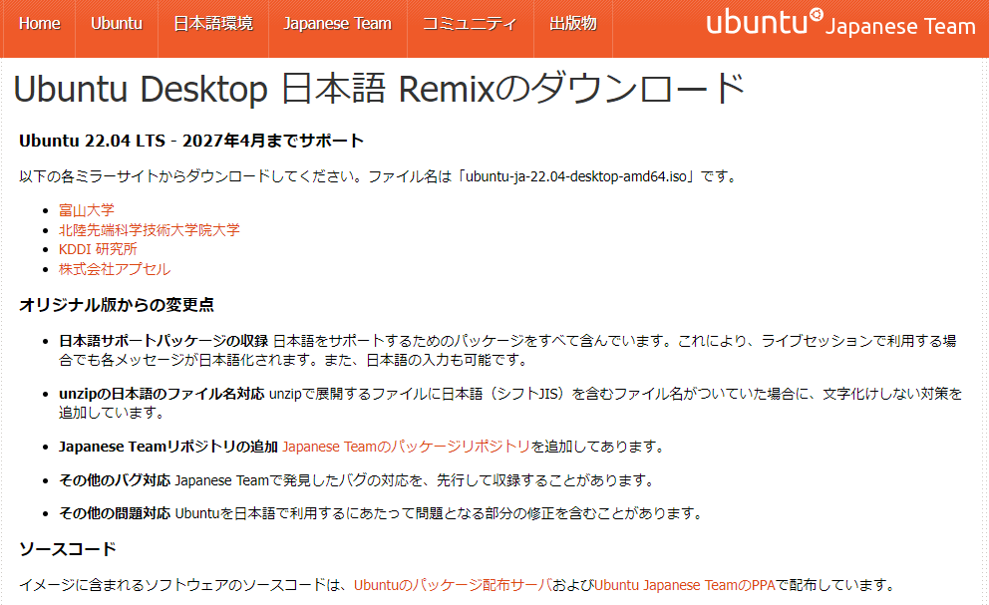Screen dimensions: 989x605
Task: Click bold text 日本語サポートパッケージの収録
Action: point(164,341)
